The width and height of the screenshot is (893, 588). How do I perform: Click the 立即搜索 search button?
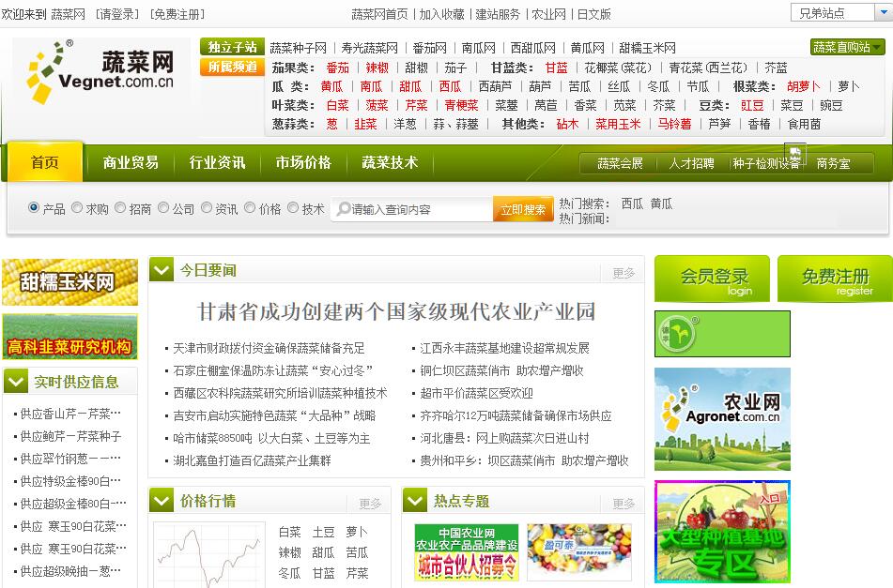523,209
